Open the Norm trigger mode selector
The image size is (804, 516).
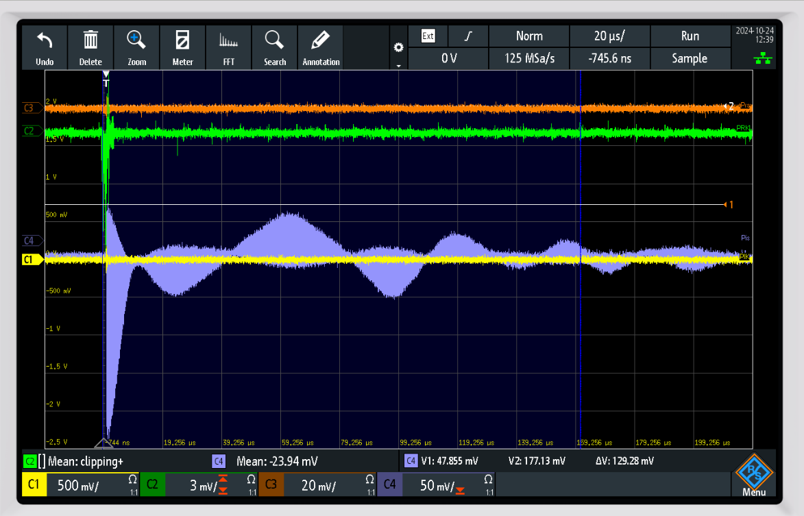pos(528,36)
